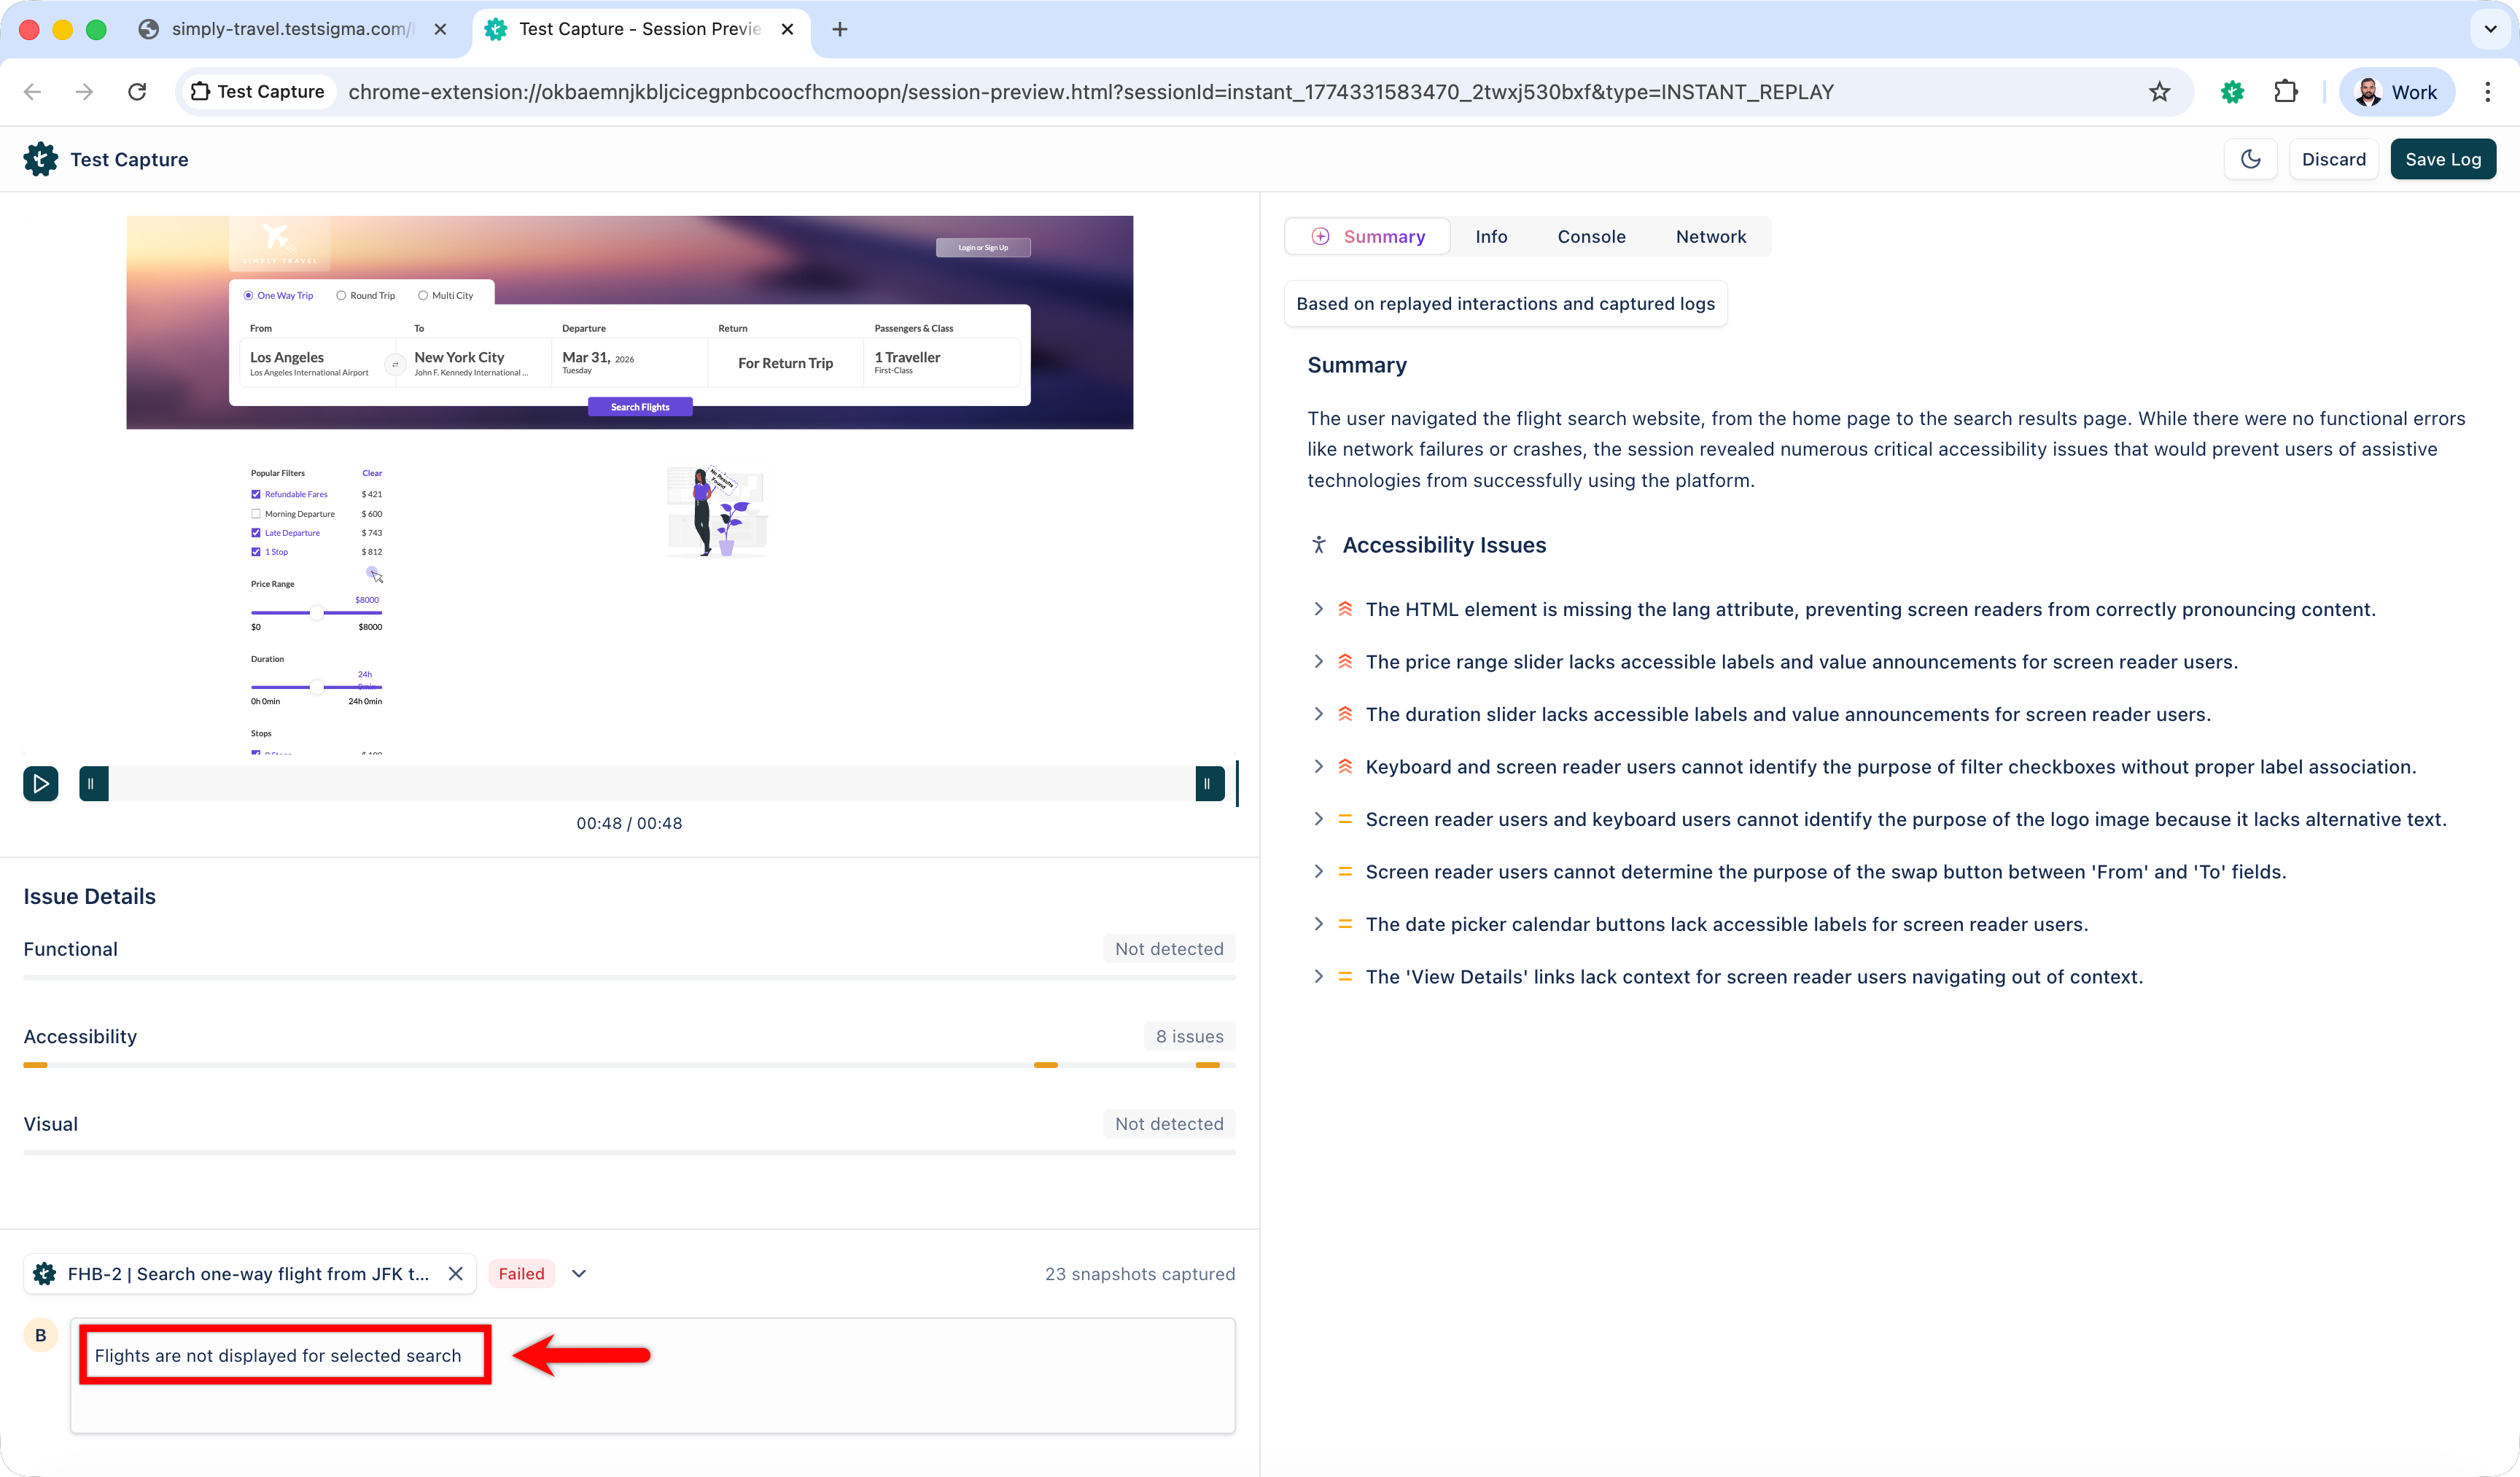This screenshot has height=1477, width=2520.
Task: Toggle dark mode moon icon
Action: coord(2250,159)
